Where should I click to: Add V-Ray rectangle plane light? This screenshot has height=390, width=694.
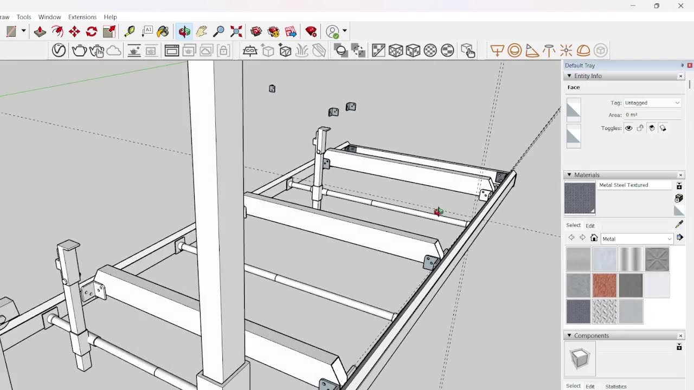pos(497,51)
